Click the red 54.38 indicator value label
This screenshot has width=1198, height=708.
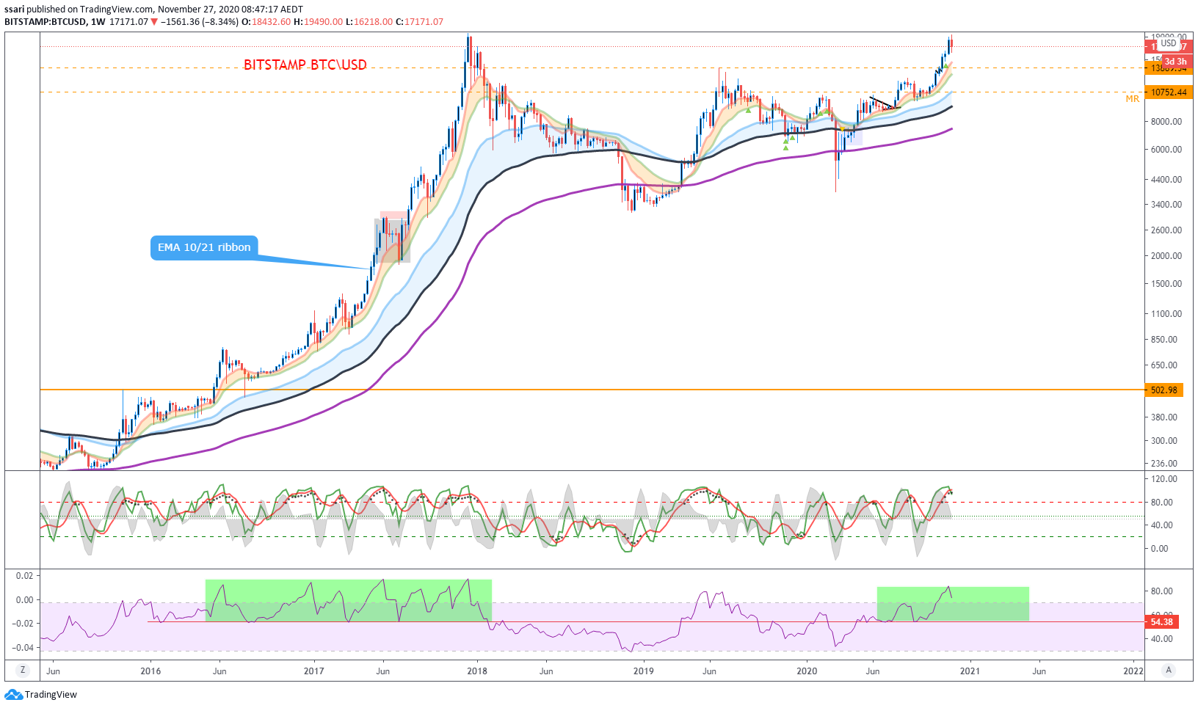pos(1161,621)
